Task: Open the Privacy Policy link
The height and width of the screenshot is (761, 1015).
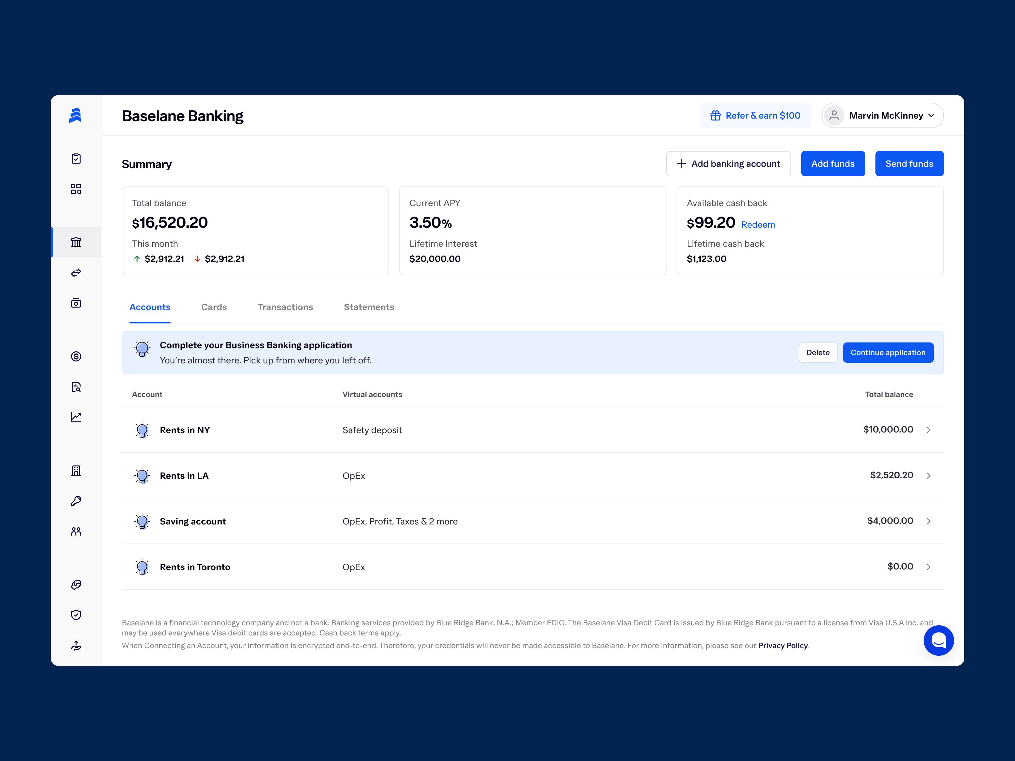Action: click(783, 645)
